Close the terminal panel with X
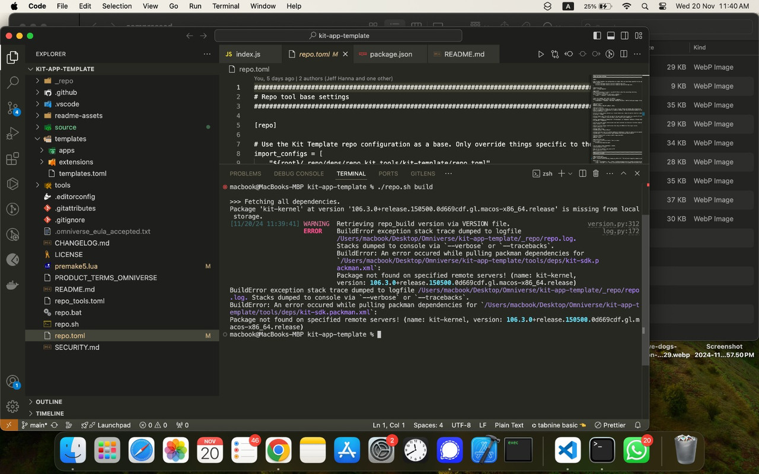The width and height of the screenshot is (759, 474). point(637,174)
